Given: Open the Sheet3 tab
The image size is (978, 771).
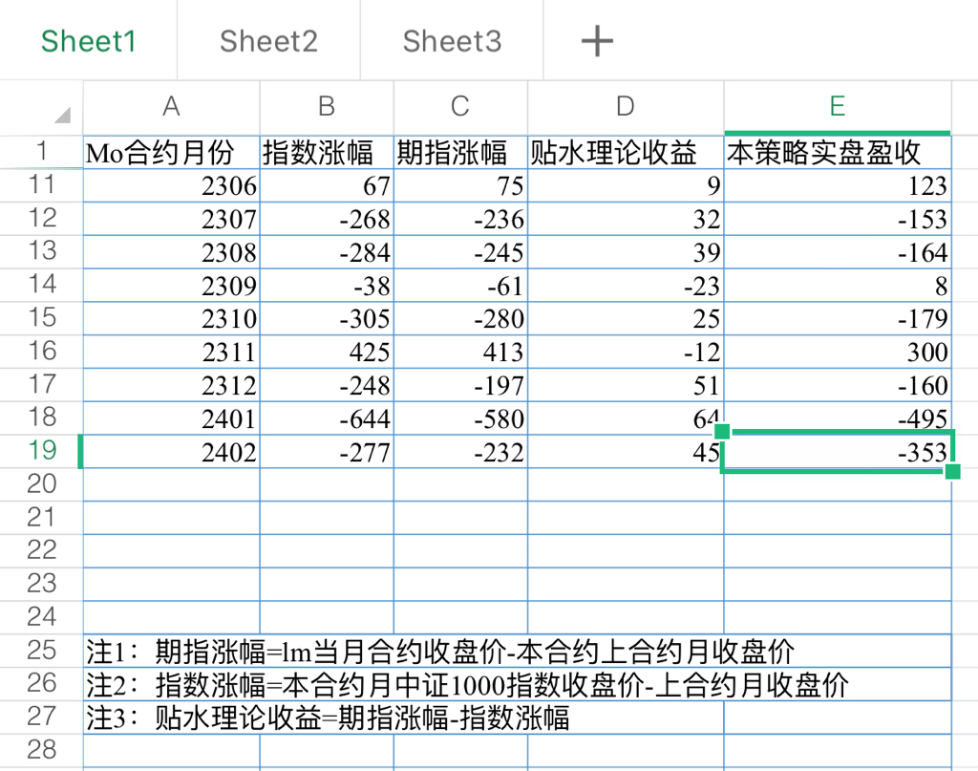Looking at the screenshot, I should [452, 41].
